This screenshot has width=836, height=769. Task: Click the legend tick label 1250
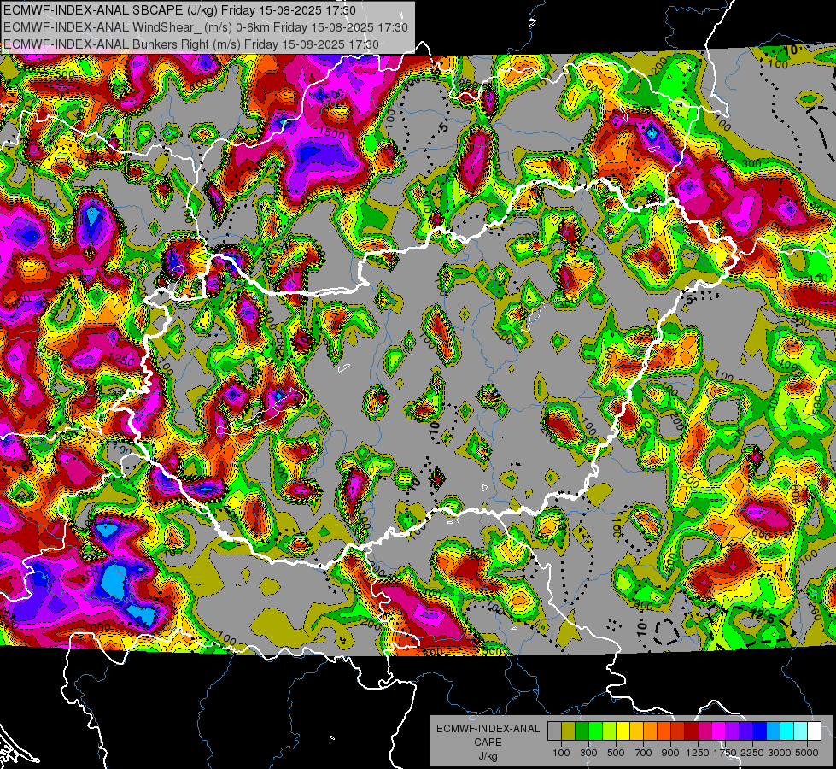click(x=698, y=753)
